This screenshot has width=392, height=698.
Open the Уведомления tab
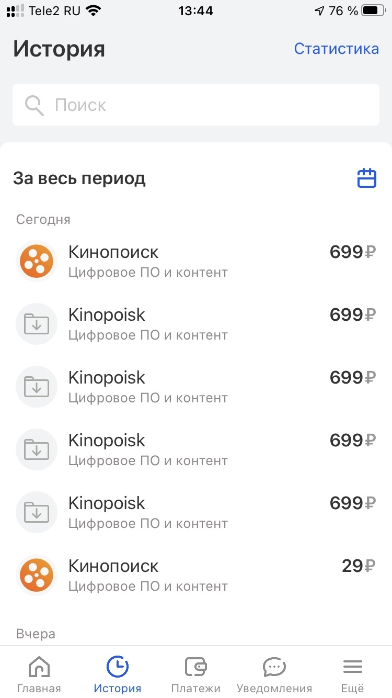pyautogui.click(x=274, y=675)
